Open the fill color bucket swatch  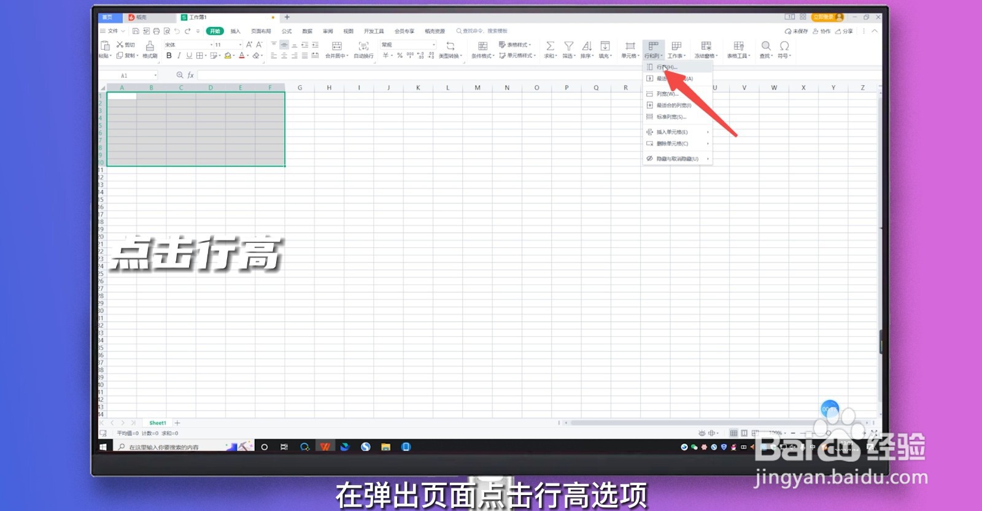pos(228,56)
